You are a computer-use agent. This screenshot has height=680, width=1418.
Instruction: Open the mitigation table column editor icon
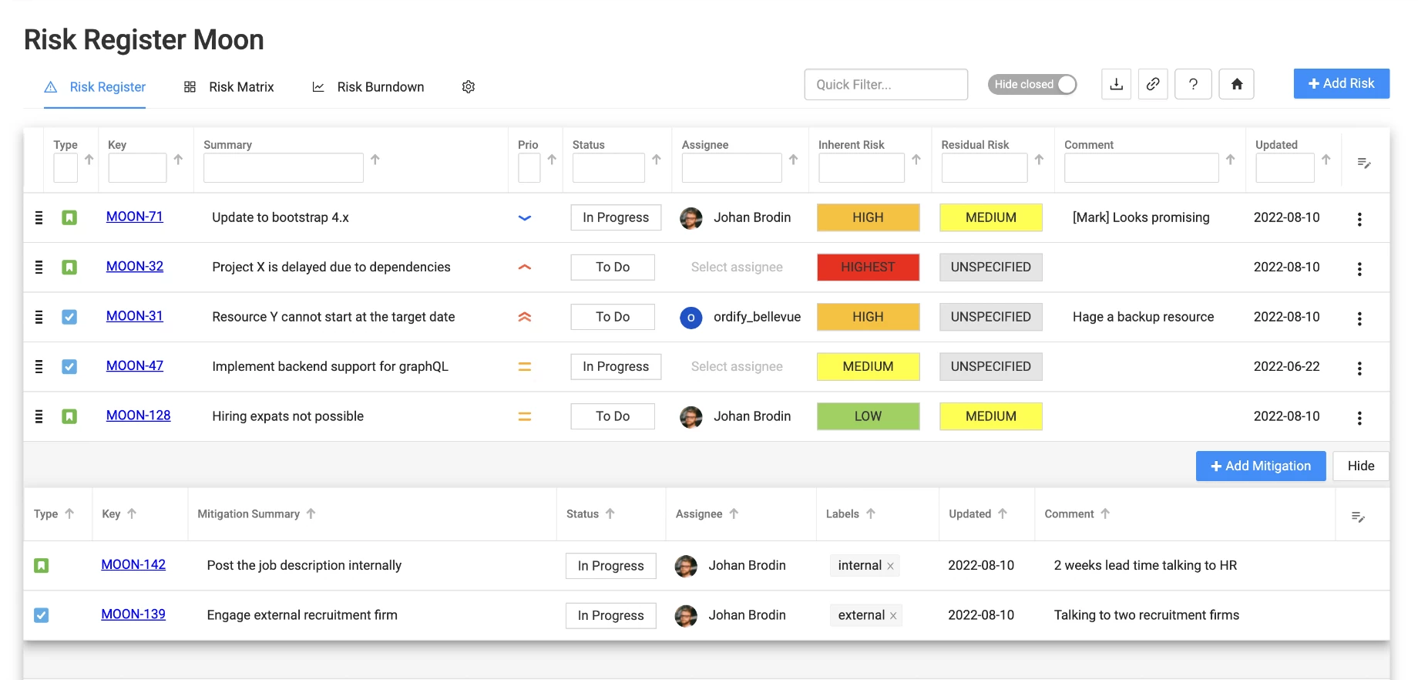(1358, 517)
